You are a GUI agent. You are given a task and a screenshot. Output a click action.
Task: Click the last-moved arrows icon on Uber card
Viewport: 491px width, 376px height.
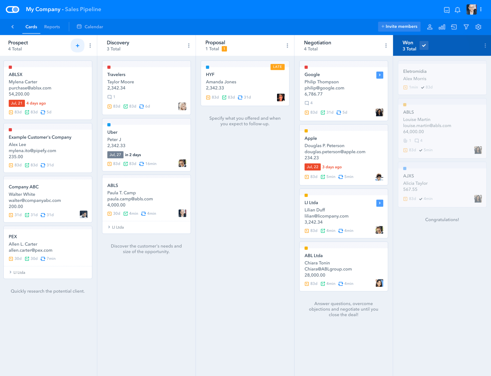tap(141, 164)
